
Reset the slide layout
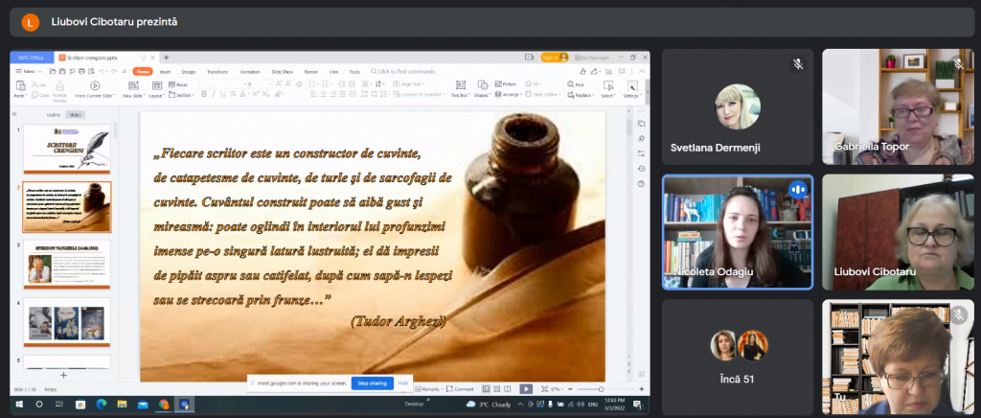[x=177, y=84]
